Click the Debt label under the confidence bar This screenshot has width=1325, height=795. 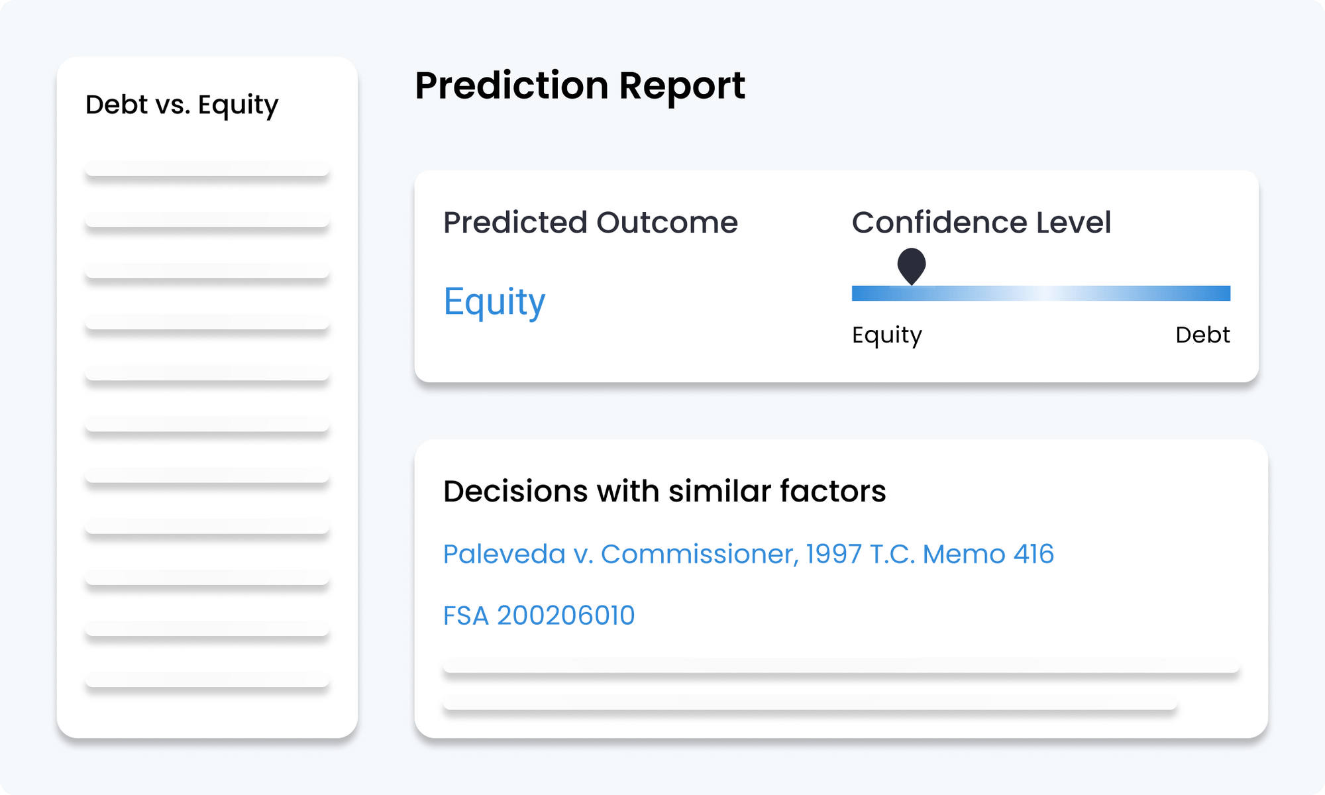pyautogui.click(x=1202, y=335)
